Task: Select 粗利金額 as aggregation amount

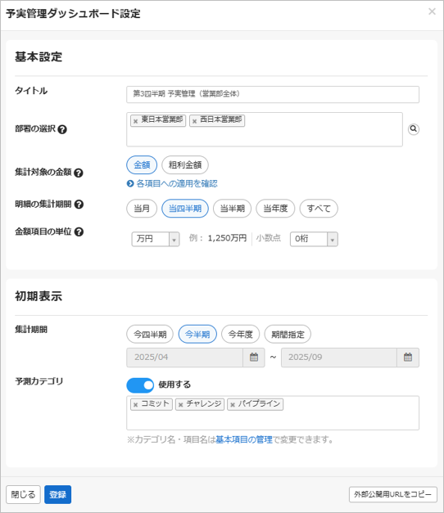Action: coord(185,165)
